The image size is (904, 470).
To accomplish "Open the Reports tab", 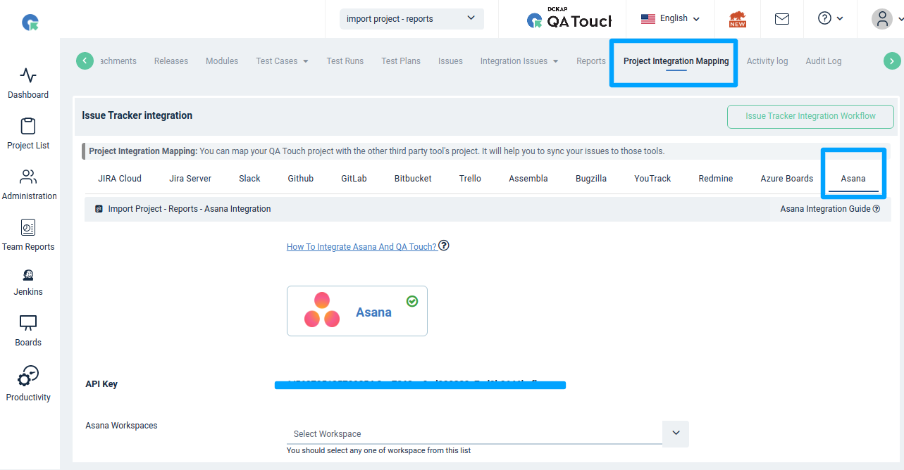I will 591,61.
